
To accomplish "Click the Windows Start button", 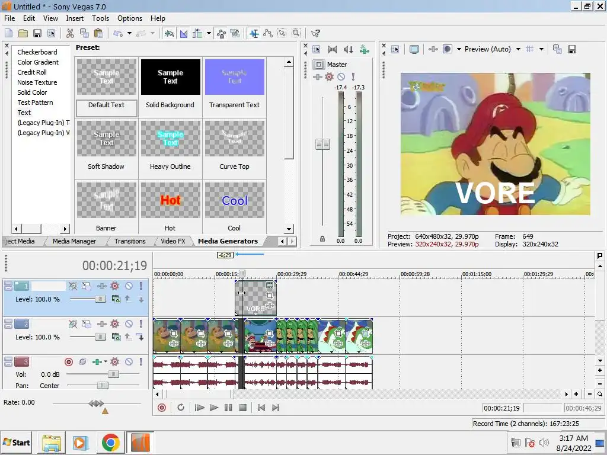I will [16, 443].
